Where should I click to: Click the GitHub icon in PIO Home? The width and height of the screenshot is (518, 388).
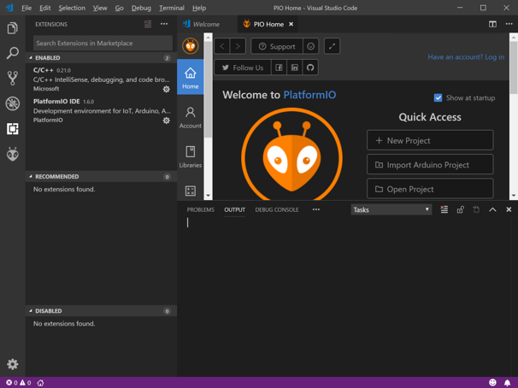(310, 68)
